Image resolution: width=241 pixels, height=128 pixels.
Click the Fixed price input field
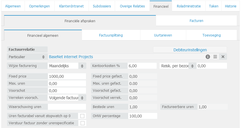(67, 76)
